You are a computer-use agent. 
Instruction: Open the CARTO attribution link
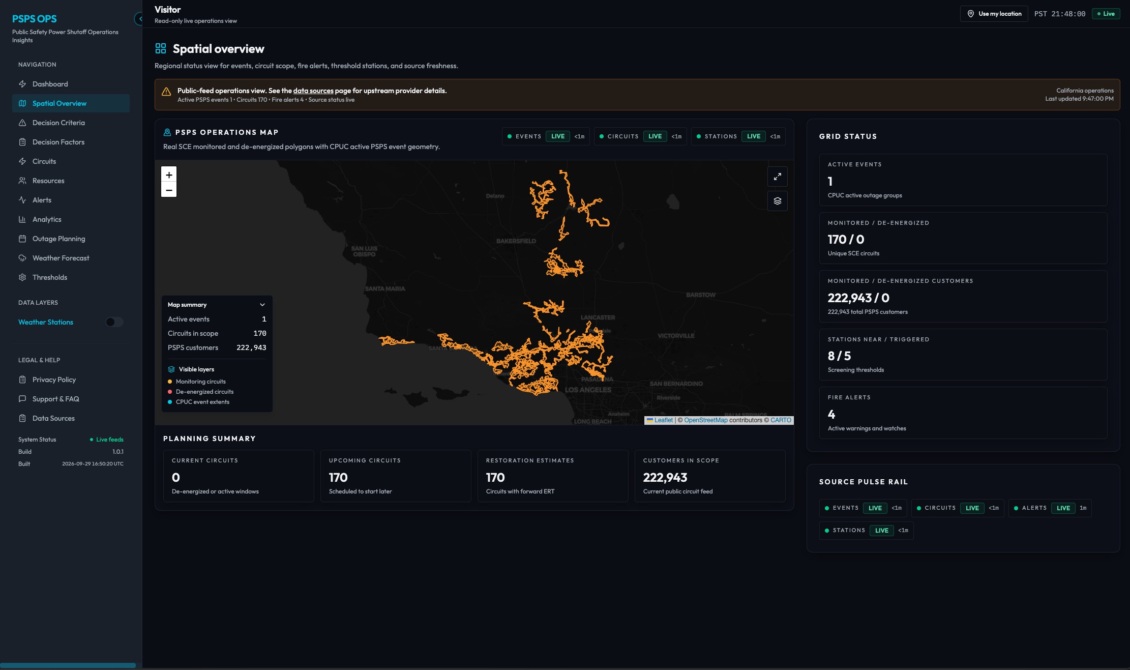pyautogui.click(x=781, y=420)
